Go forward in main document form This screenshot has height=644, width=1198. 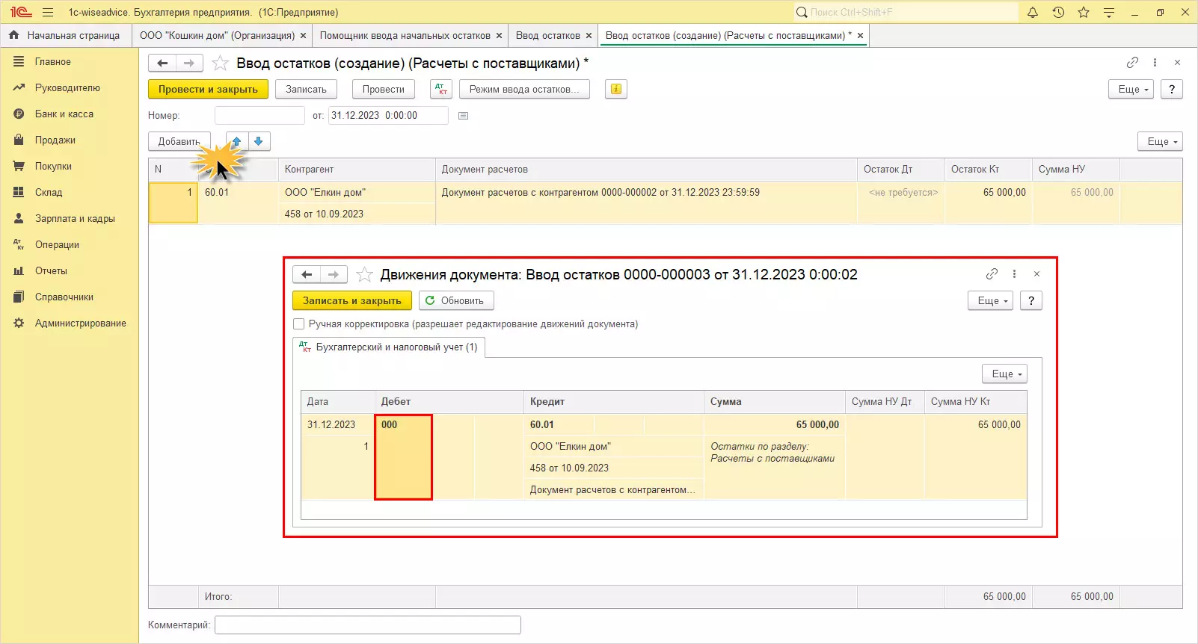click(x=189, y=63)
